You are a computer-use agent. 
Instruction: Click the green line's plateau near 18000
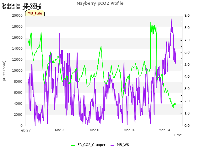click(153, 29)
